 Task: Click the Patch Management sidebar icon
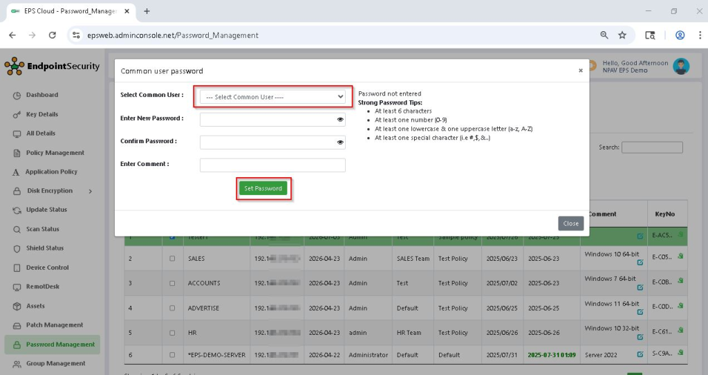[17, 325]
